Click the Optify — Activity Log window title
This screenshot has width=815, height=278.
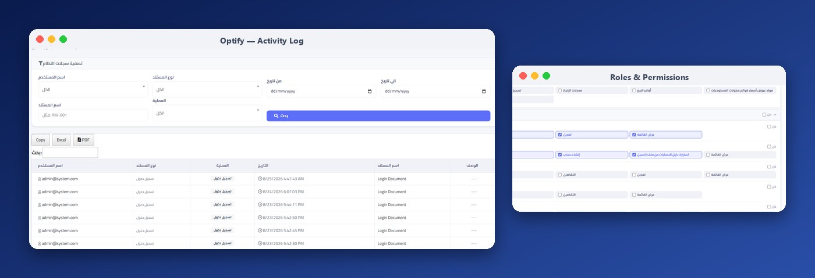point(262,41)
